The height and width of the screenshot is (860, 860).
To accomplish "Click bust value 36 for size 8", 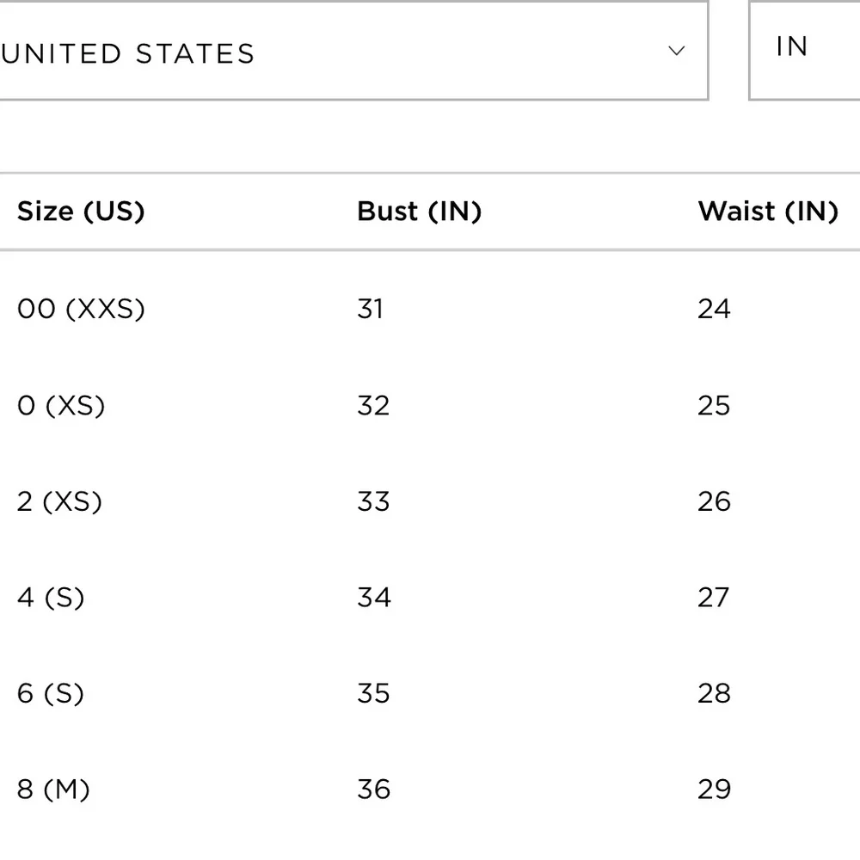I will (x=374, y=789).
